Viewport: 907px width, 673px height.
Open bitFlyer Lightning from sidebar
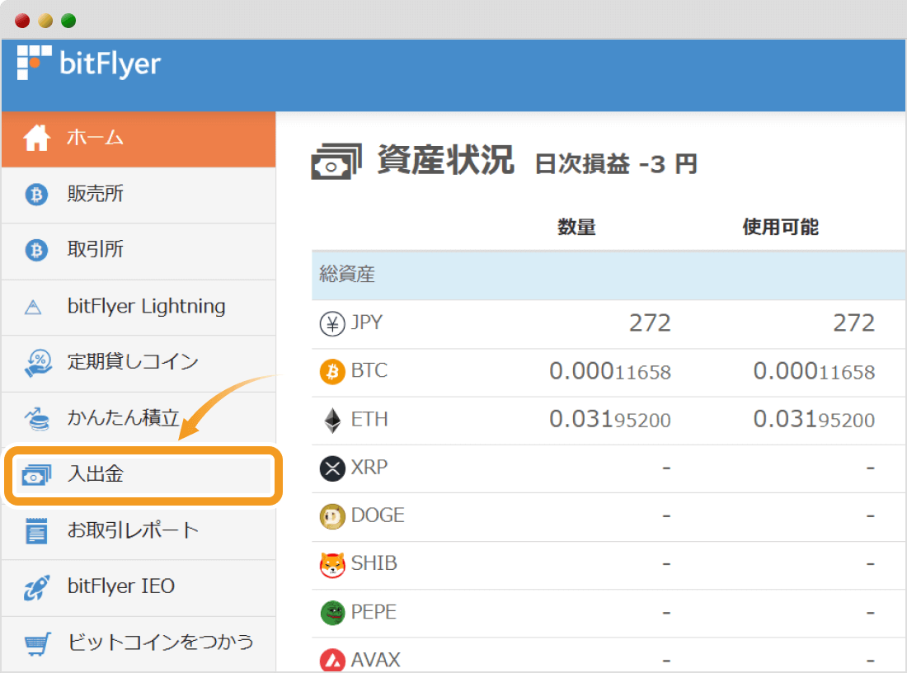click(x=139, y=308)
